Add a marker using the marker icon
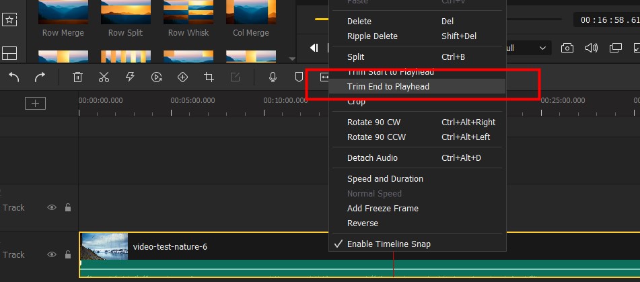The width and height of the screenshot is (640, 282). 299,77
